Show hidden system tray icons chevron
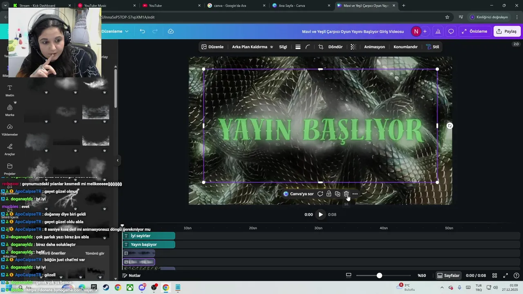523x294 pixels. pos(442,287)
